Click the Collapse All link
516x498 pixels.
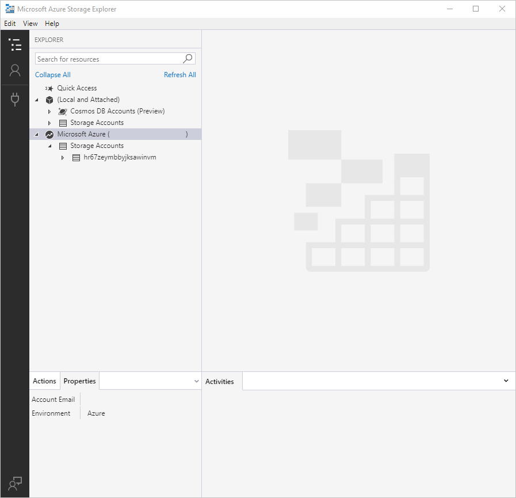click(x=52, y=74)
